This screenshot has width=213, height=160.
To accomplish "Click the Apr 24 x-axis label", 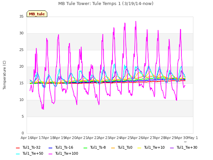I will 115,138.
